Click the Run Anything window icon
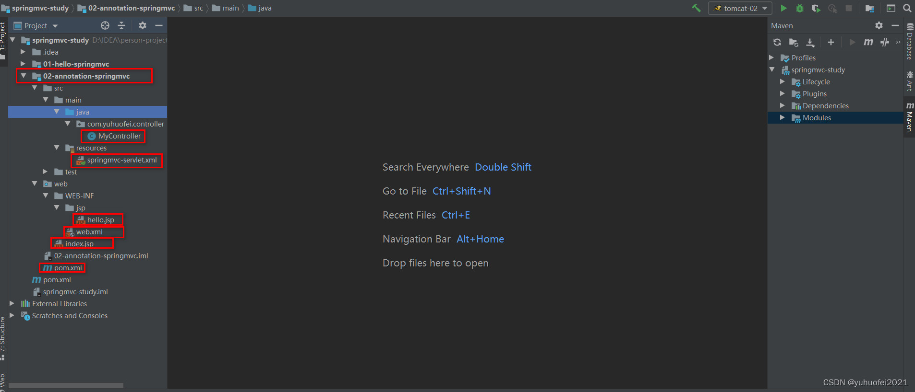 891,8
